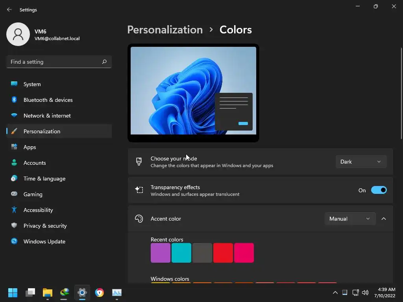
Task: Click the Transparency effects sparkle icon
Action: point(139,190)
